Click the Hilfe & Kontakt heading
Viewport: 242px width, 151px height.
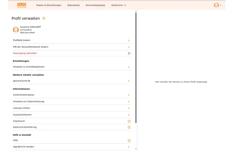click(x=22, y=135)
